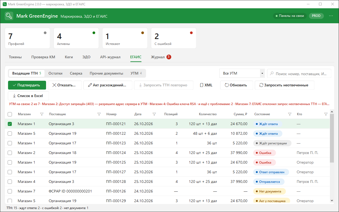The height and width of the screenshot is (212, 339).
Task: Uncheck the Магазин 1 ПП-000121 row checkbox
Action: (x=10, y=124)
